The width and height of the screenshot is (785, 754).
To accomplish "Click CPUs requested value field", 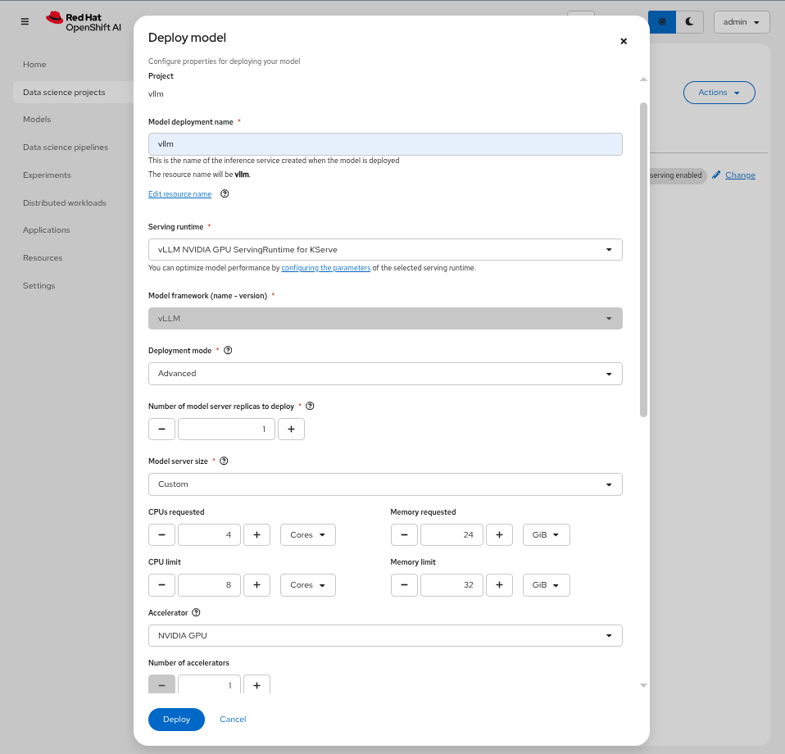I will click(x=209, y=534).
